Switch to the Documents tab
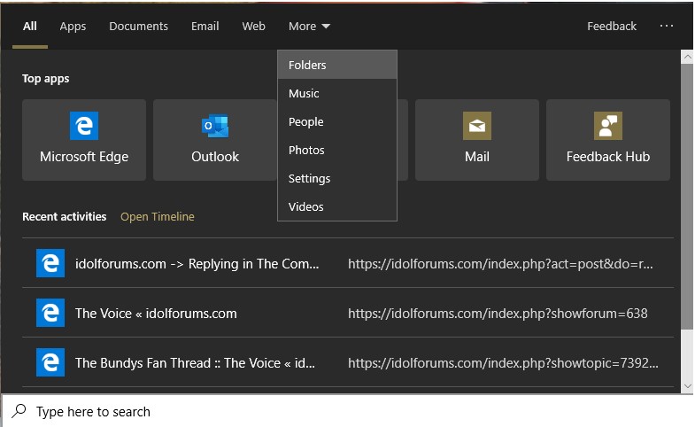Image resolution: width=695 pixels, height=427 pixels. coord(138,27)
